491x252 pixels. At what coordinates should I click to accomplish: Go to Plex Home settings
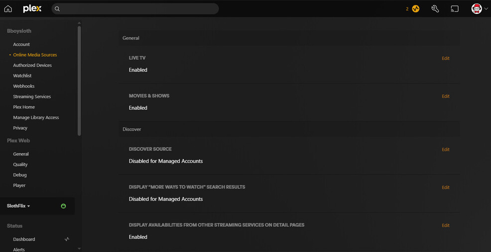click(x=24, y=107)
